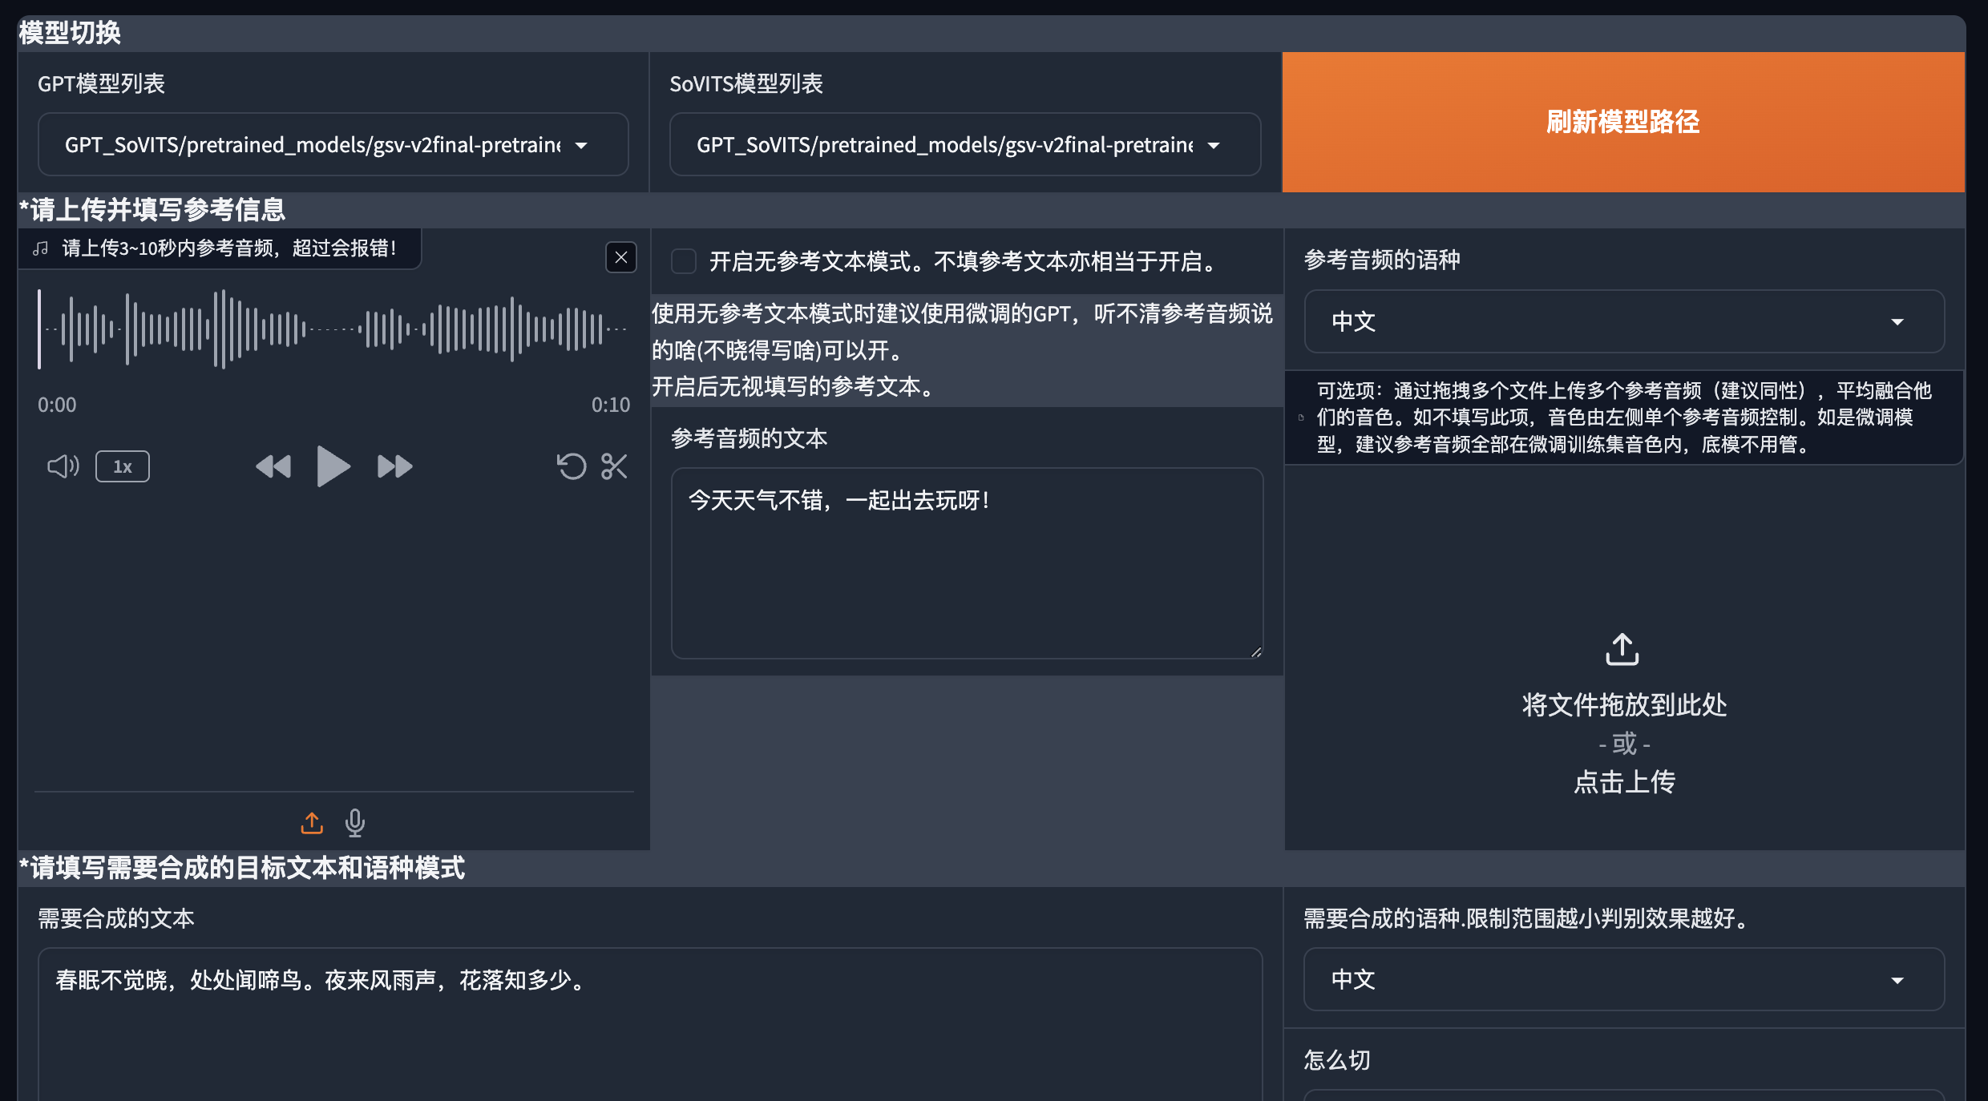1988x1101 pixels.
Task: Click the orange upload audio icon
Action: (312, 823)
